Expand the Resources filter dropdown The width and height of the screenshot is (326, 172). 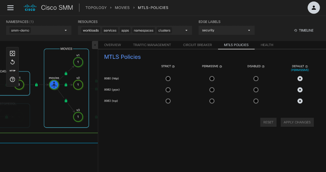point(135,30)
